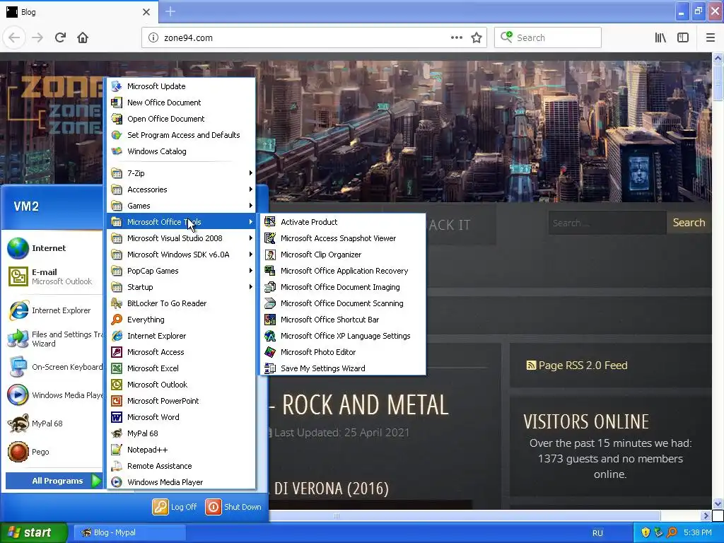
Task: Open Microsoft Word icon
Action: (x=117, y=417)
